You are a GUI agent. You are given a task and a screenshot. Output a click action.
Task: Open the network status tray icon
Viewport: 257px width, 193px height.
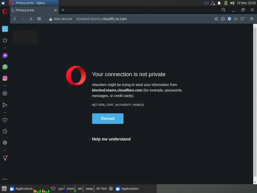click(x=213, y=3)
